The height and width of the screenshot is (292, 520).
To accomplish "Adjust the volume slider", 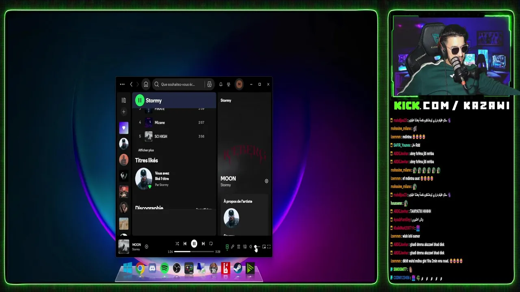I will pos(257,247).
